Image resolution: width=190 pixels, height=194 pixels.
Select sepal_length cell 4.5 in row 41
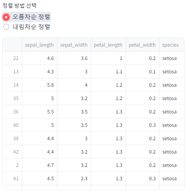[x=39, y=178]
